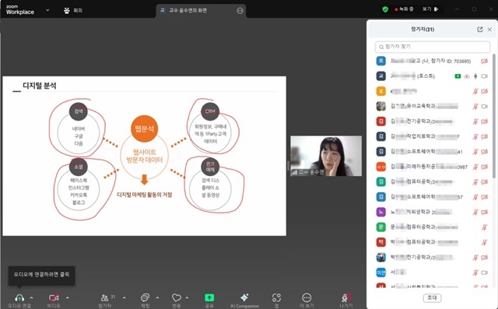Start video with the camera icon
Screen dimensions: 498x309
[54, 298]
